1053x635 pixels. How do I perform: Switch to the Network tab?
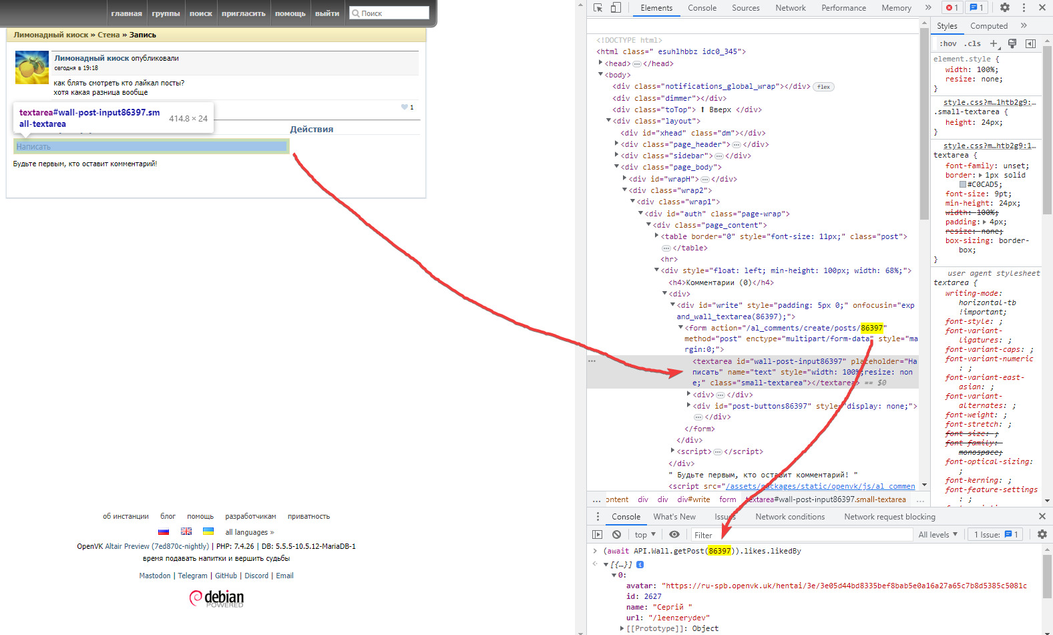coord(790,8)
